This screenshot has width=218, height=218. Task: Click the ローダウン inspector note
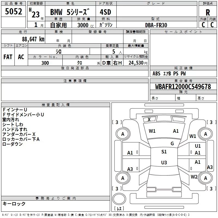[x=12, y=144]
